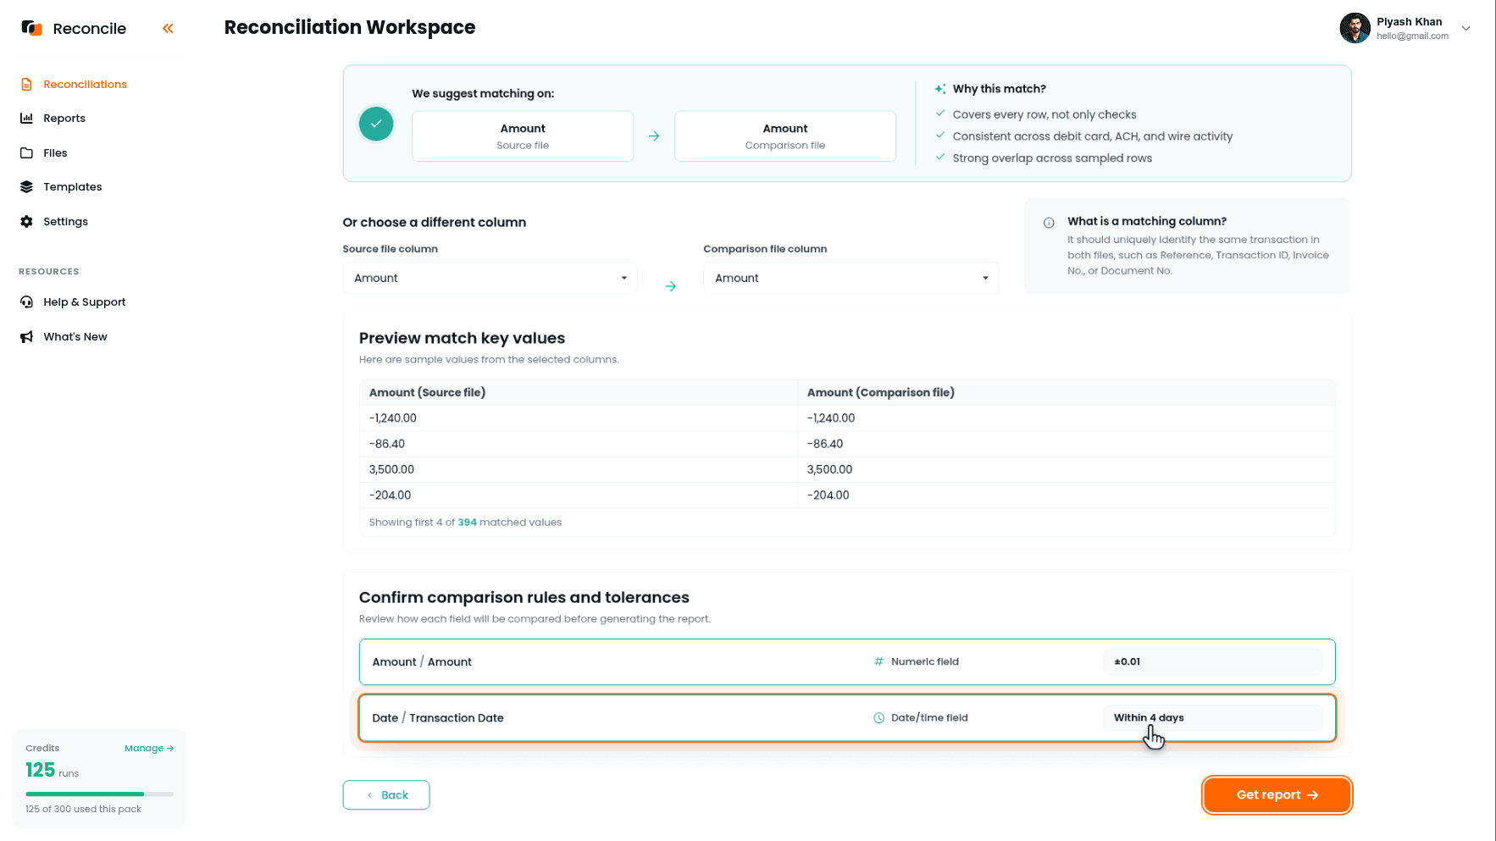Viewport: 1496px width, 841px height.
Task: Click the What's New megaphone icon
Action: click(x=26, y=337)
